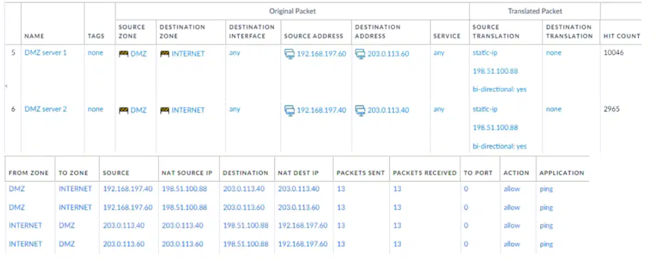658x261 pixels.
Task: Click the DMZ zone icon in rule 5
Action: [124, 54]
